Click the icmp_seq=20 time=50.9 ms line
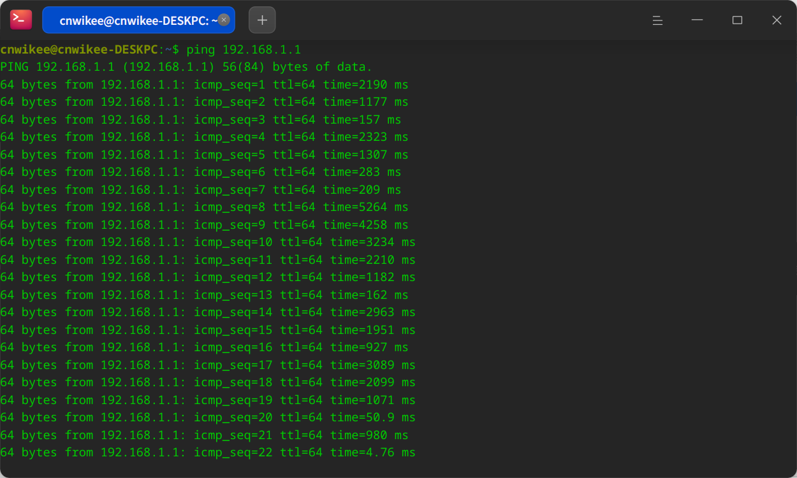Image resolution: width=797 pixels, height=478 pixels. pyautogui.click(x=208, y=417)
